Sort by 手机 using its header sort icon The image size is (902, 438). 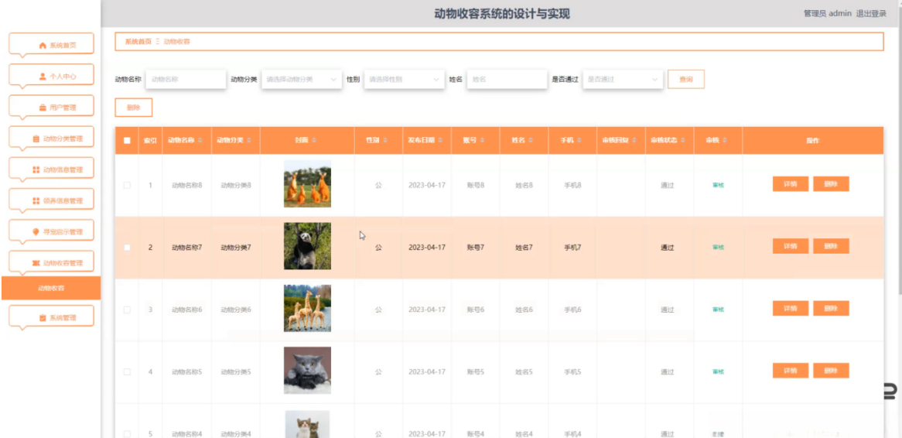(579, 140)
